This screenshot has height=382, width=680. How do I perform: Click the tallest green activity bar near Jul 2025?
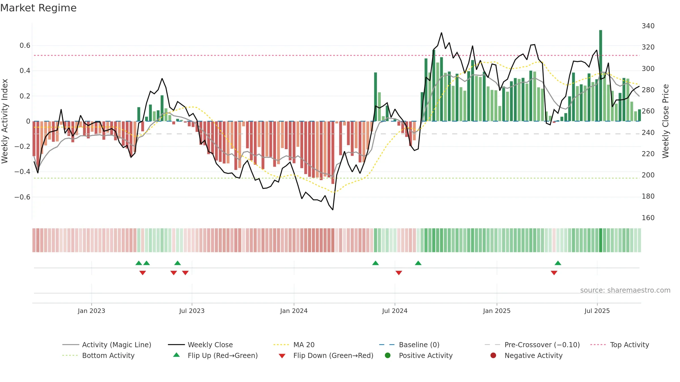(x=601, y=76)
